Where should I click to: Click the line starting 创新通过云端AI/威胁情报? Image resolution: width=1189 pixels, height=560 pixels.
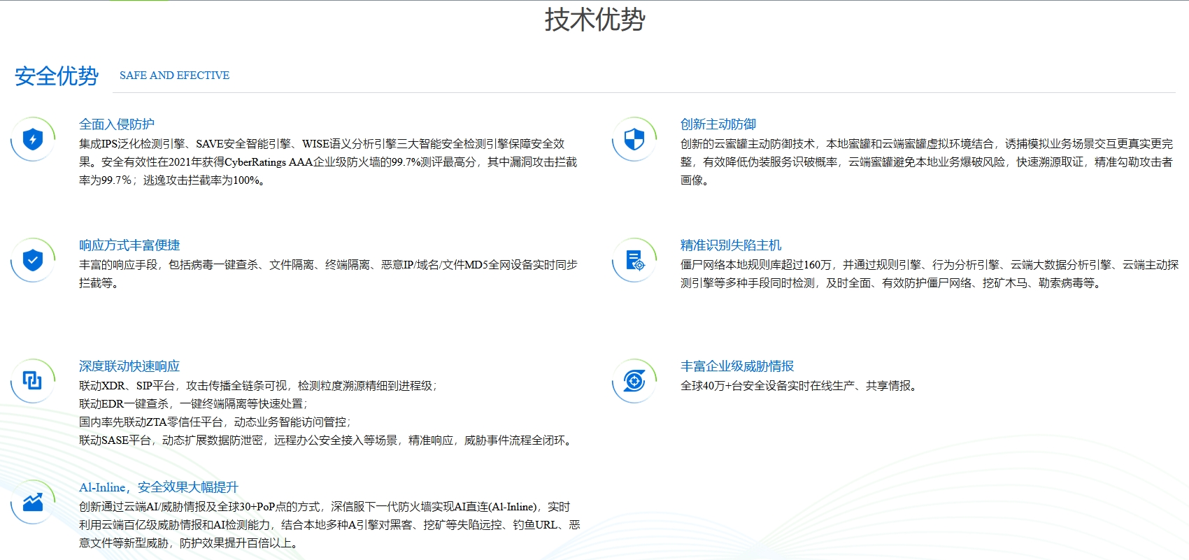tap(325, 507)
